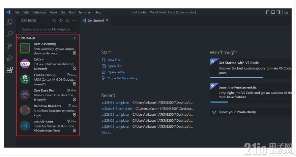
Task: Filter extensions with the funnel icon
Action: pos(55,20)
